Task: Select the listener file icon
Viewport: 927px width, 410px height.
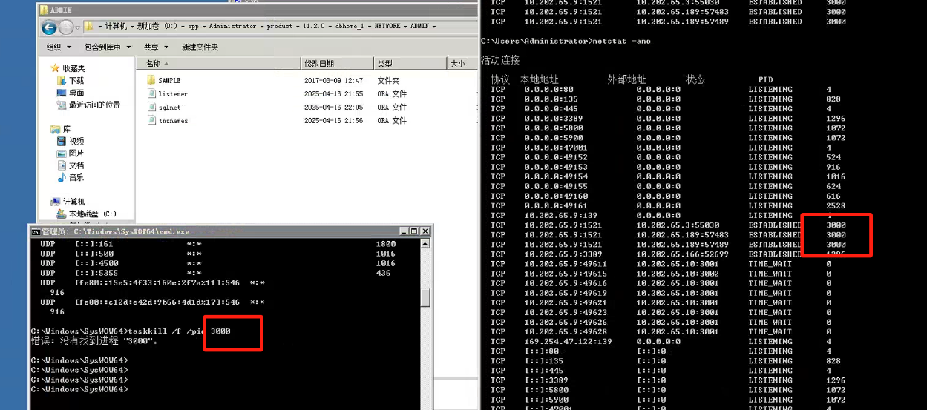Action: 151,93
